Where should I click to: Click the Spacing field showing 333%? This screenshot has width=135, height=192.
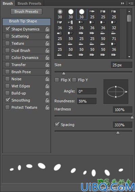coord(122,125)
